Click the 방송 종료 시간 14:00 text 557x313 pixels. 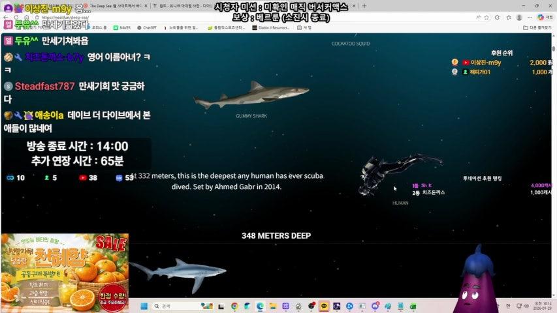click(x=78, y=146)
